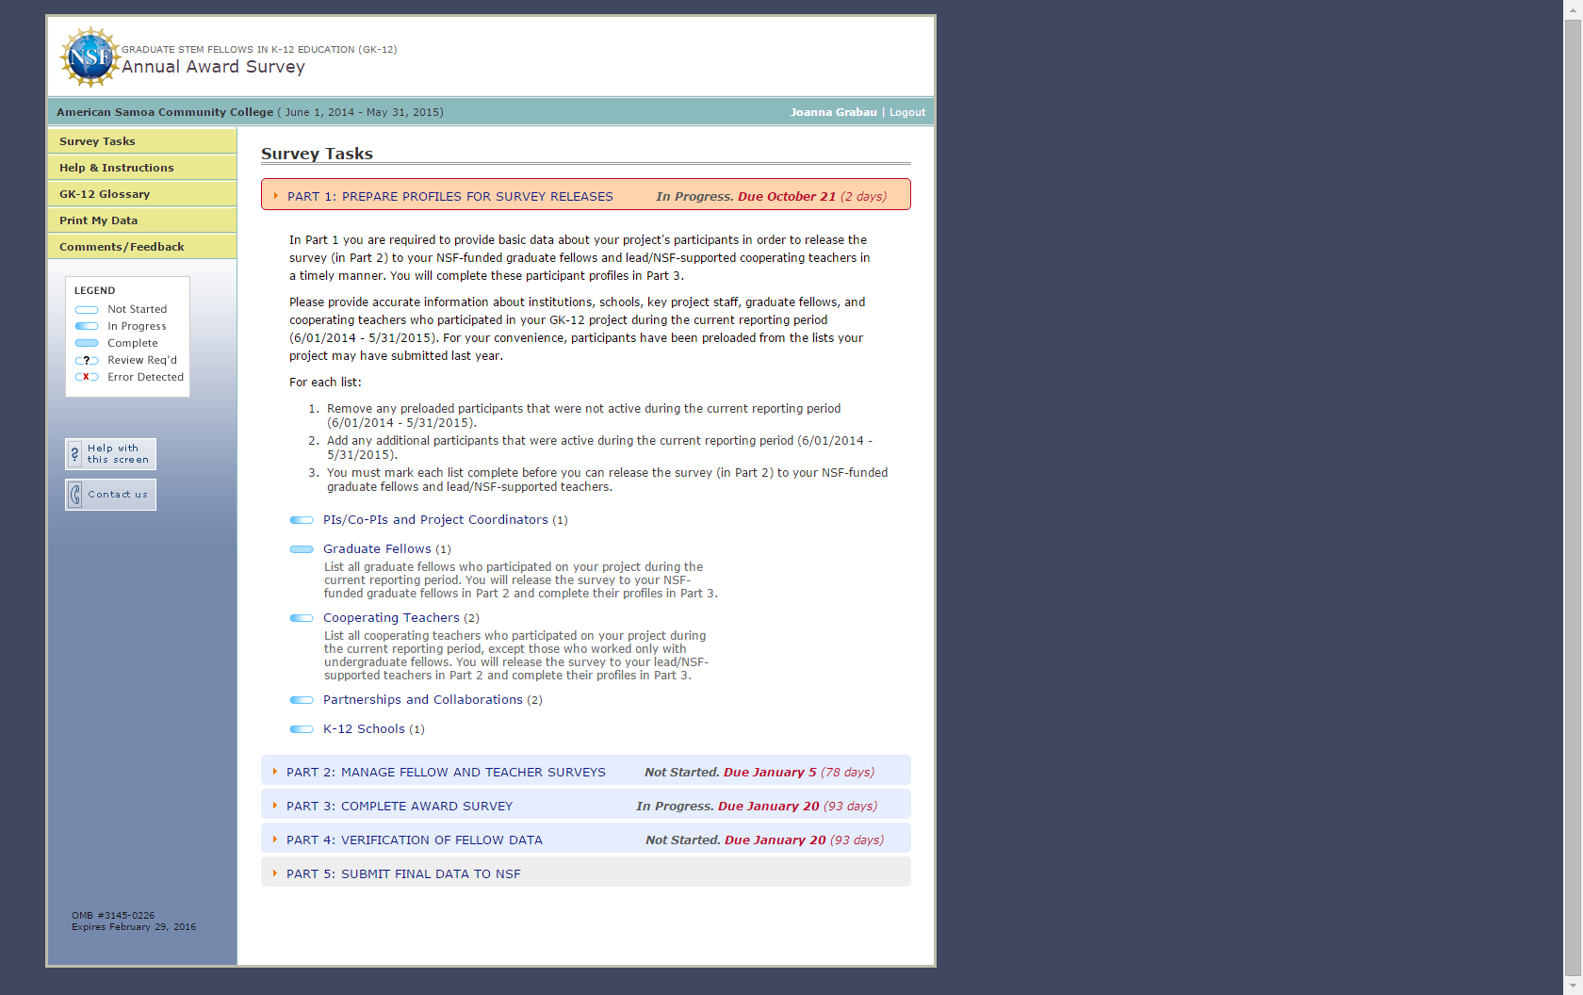Open Part 5: Submit Final Data to NSF
The height and width of the screenshot is (995, 1583).
coord(403,874)
